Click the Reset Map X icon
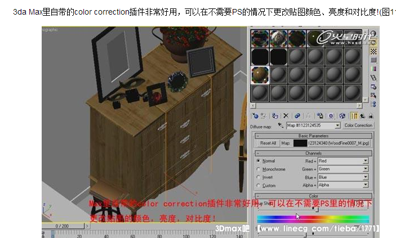Screen dimensions: 396x238 [286, 116]
